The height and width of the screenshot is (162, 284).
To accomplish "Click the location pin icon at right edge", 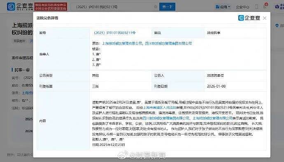I will click(x=277, y=25).
